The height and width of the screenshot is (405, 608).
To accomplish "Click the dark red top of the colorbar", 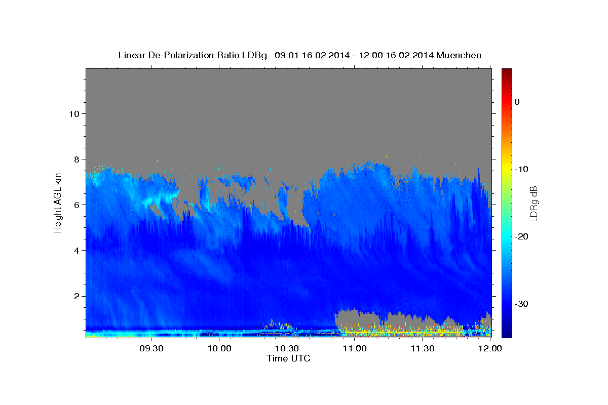I will [507, 72].
